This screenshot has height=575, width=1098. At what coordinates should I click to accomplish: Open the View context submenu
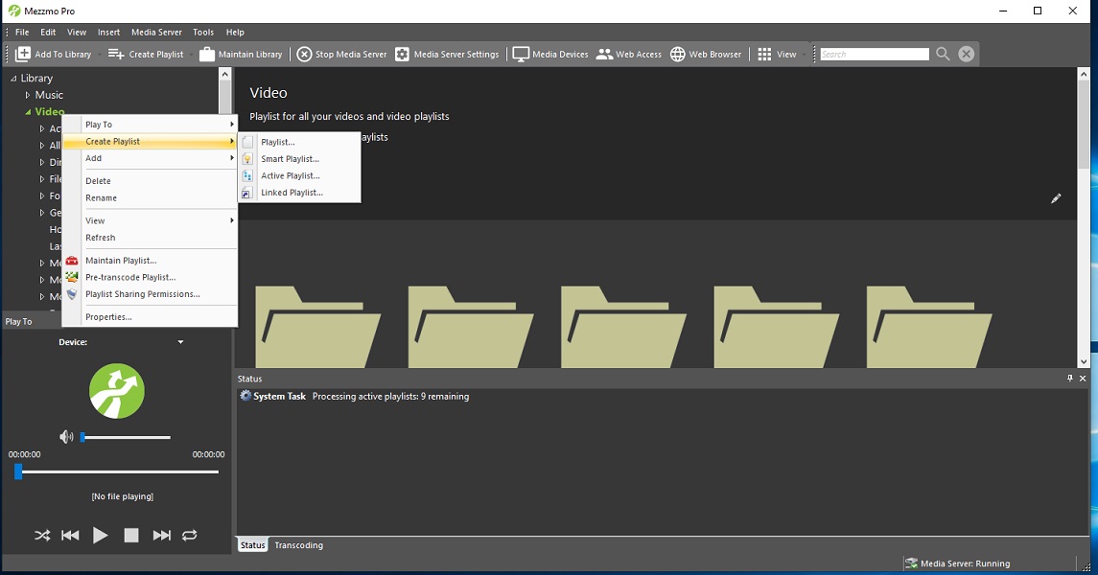[x=150, y=220]
